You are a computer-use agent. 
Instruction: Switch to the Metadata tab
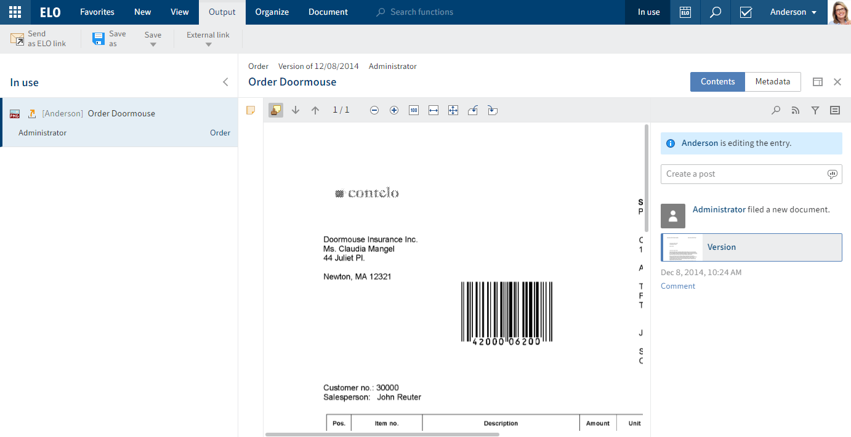pyautogui.click(x=772, y=82)
